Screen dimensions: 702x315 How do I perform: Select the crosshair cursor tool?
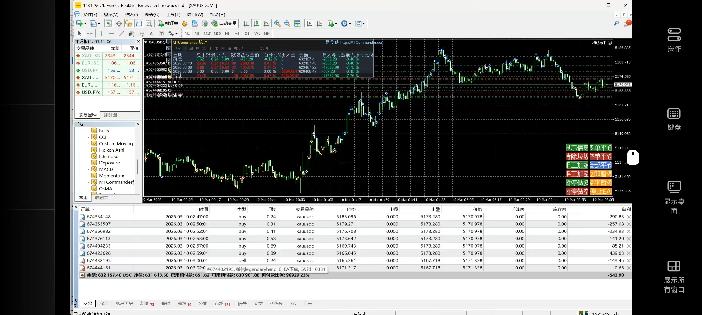(x=90, y=34)
